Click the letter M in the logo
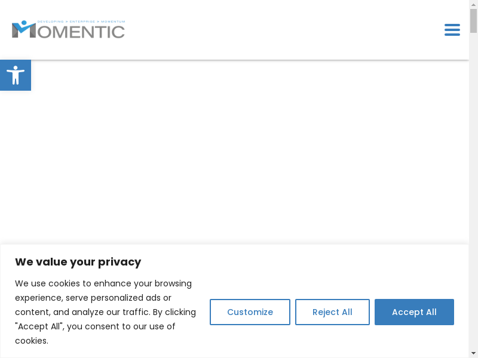Image resolution: width=478 pixels, height=358 pixels. click(x=24, y=31)
